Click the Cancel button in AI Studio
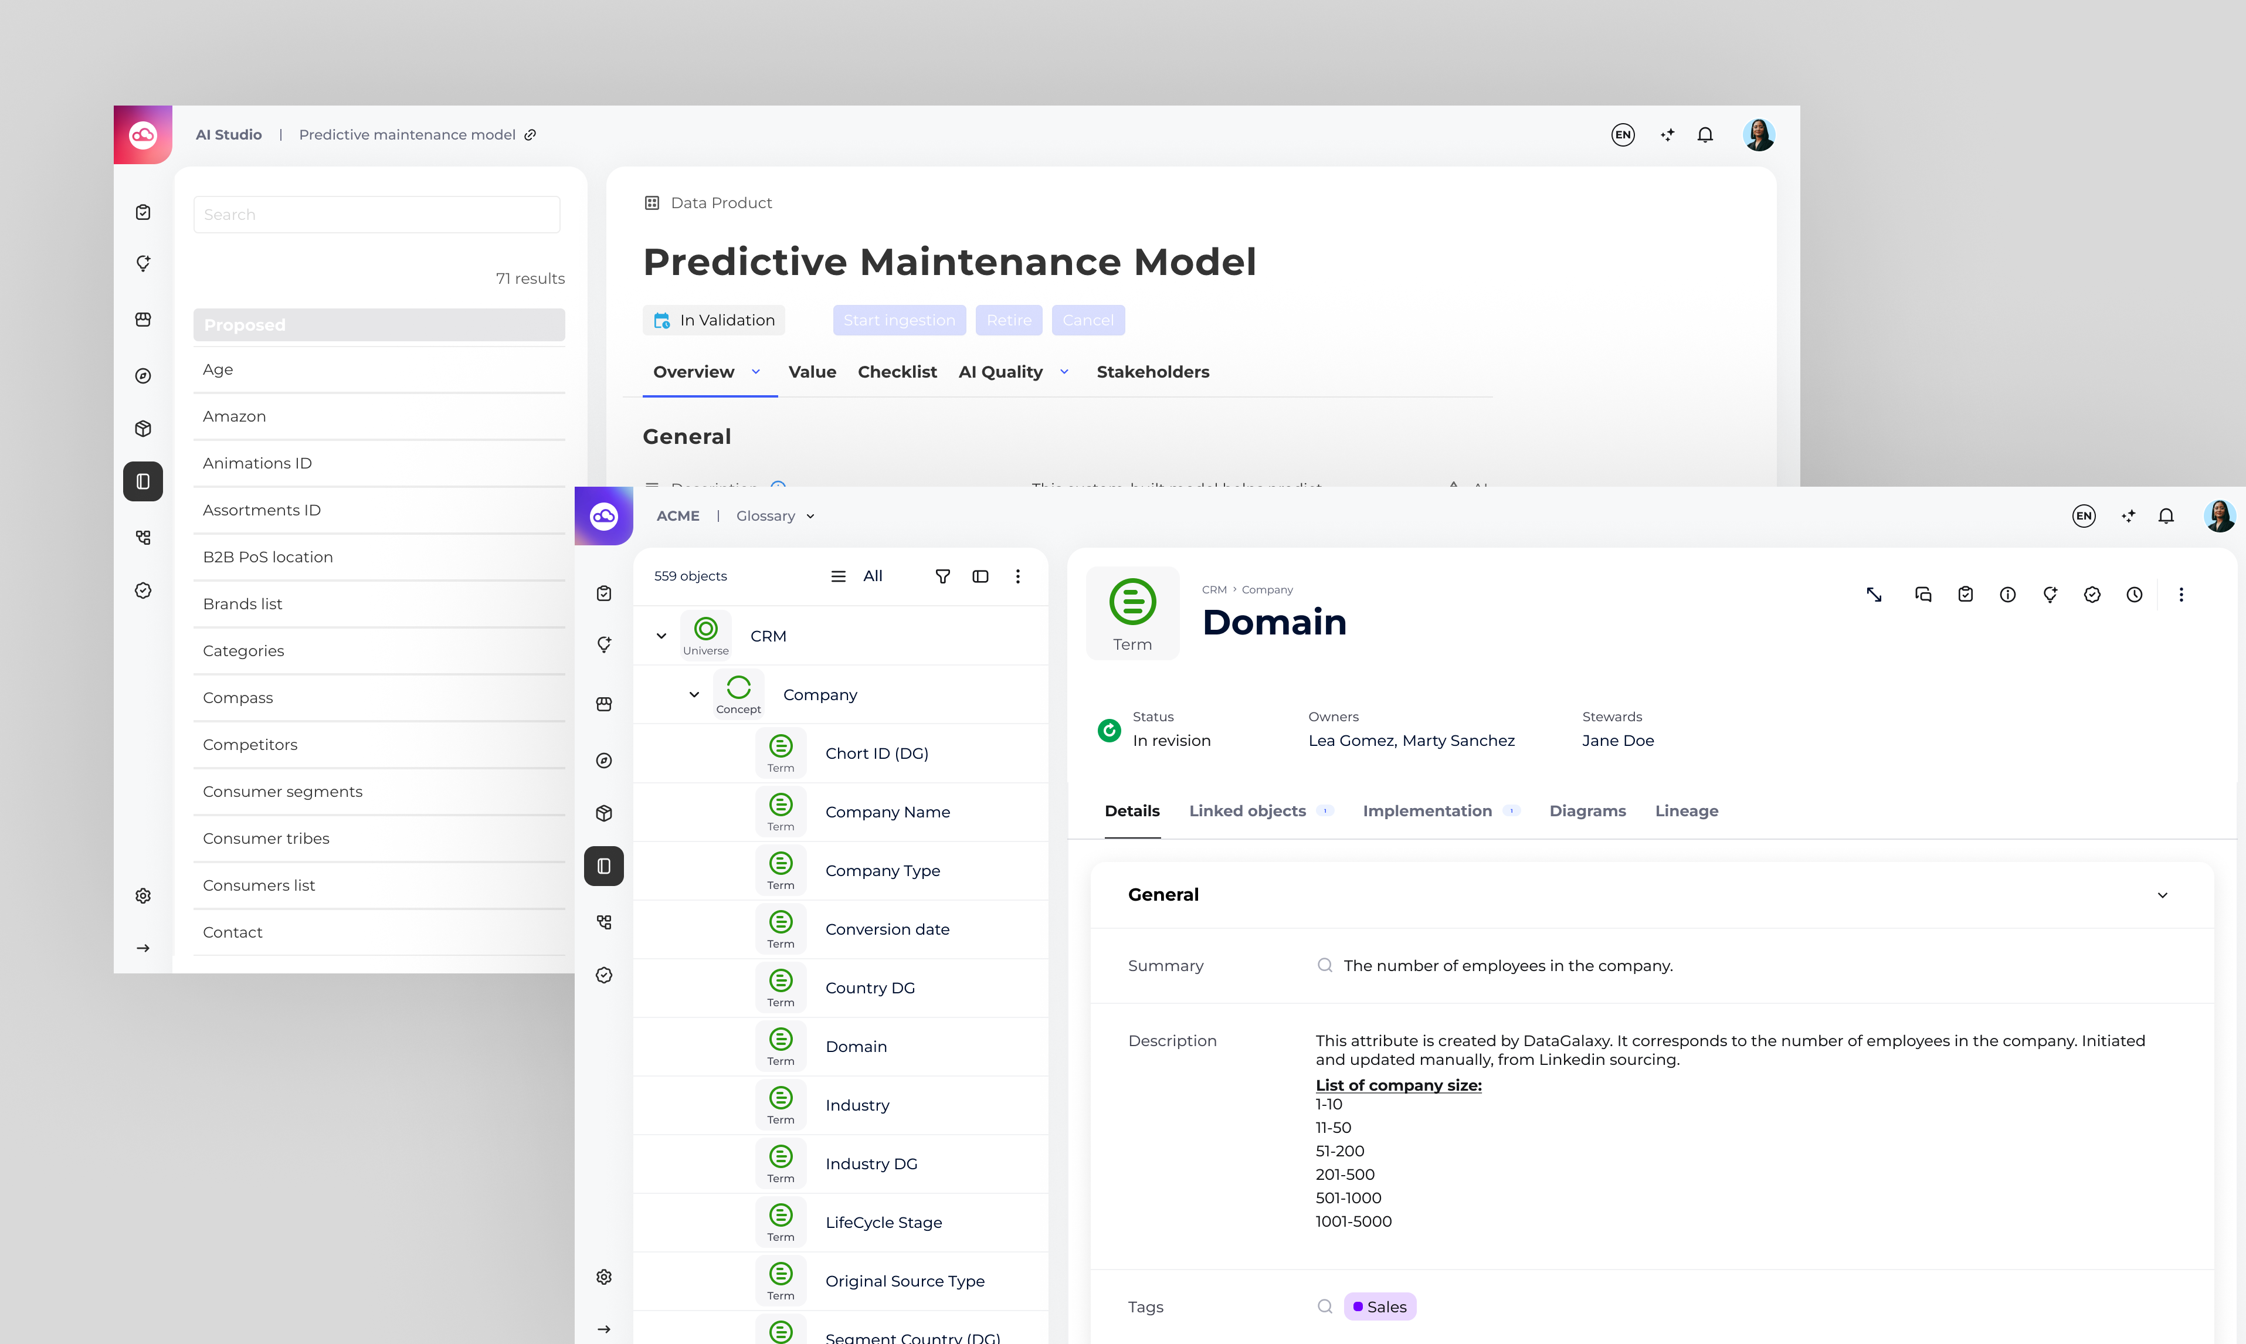2246x1344 pixels. 1088,321
